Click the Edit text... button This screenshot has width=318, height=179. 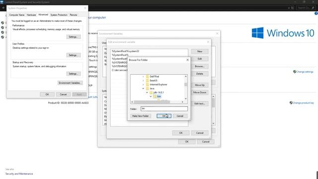(x=200, y=103)
